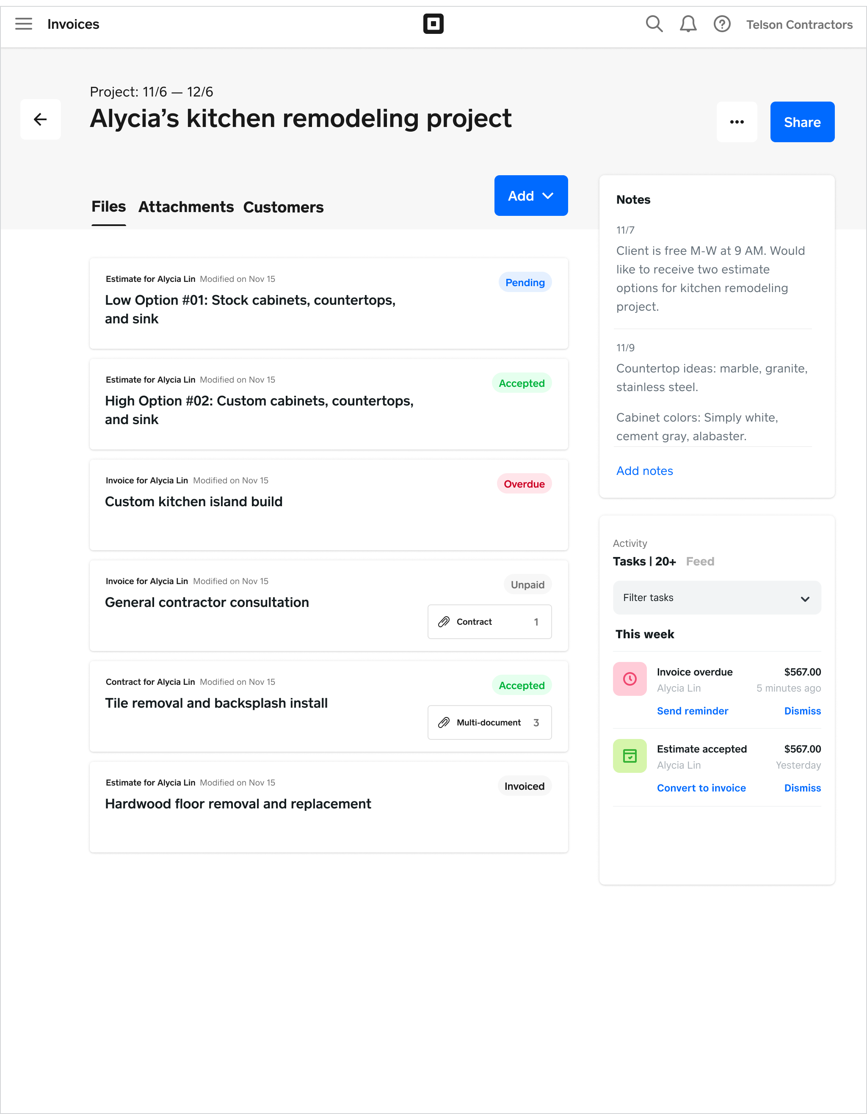
Task: Open the Custom kitchen island build invoice
Action: click(193, 502)
